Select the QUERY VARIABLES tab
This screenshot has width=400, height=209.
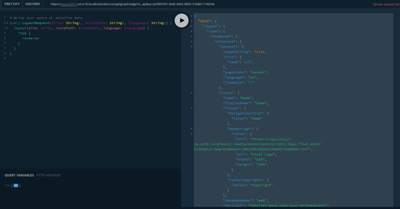tap(19, 175)
